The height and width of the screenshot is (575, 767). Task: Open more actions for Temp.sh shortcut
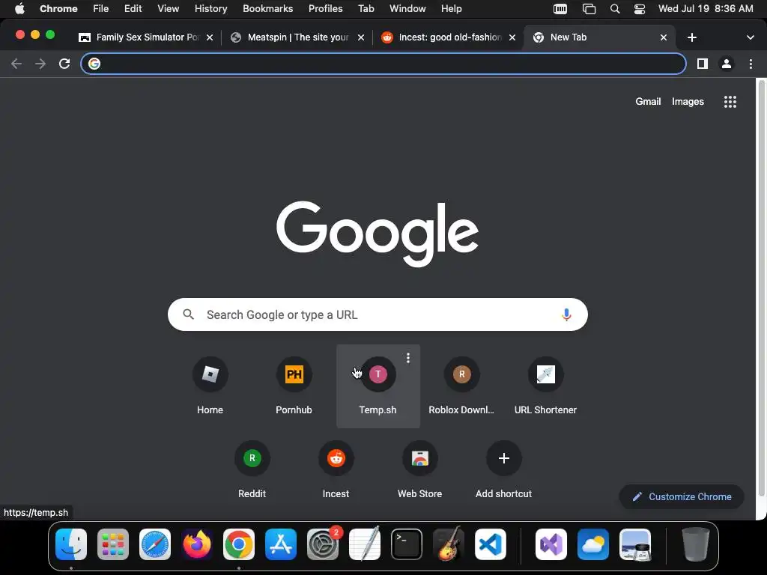click(x=408, y=358)
